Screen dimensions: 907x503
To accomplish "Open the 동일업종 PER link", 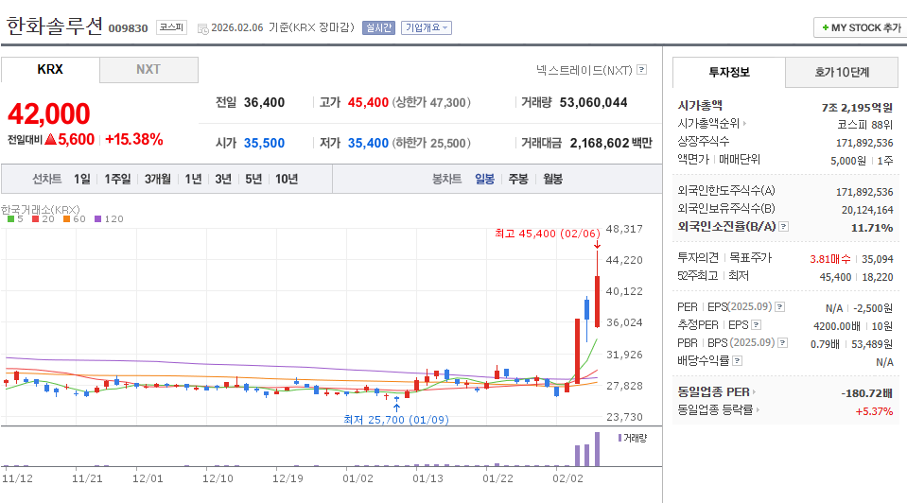I will point(713,392).
